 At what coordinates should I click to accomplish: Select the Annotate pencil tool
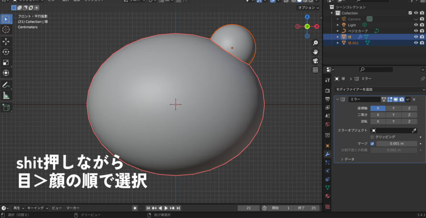(6, 85)
